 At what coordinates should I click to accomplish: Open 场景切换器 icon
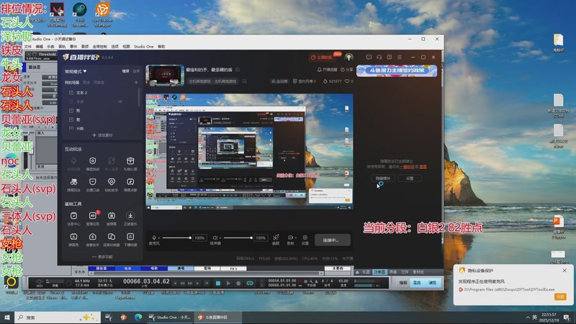[112, 237]
